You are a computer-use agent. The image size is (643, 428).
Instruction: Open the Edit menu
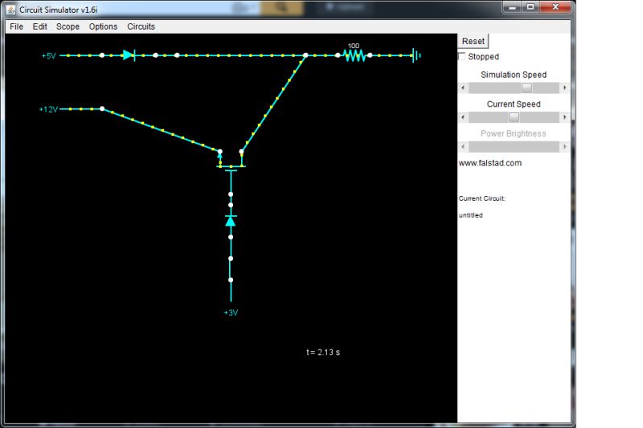(x=39, y=26)
